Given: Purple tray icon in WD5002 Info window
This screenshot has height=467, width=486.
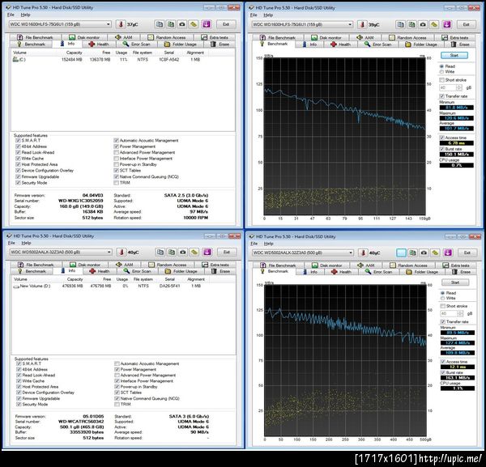Looking at the screenshot, I should (x=207, y=252).
